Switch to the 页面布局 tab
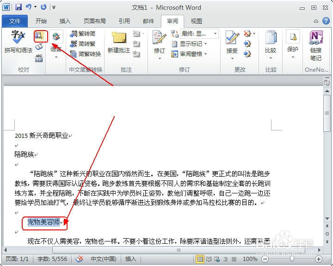The height and width of the screenshot is (266, 333). pos(94,21)
